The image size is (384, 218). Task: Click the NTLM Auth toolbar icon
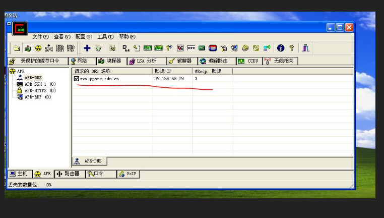(49, 48)
